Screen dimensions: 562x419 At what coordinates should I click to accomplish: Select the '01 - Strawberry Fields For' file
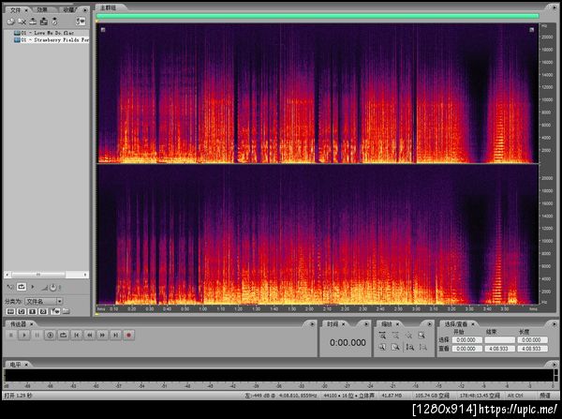pos(51,39)
